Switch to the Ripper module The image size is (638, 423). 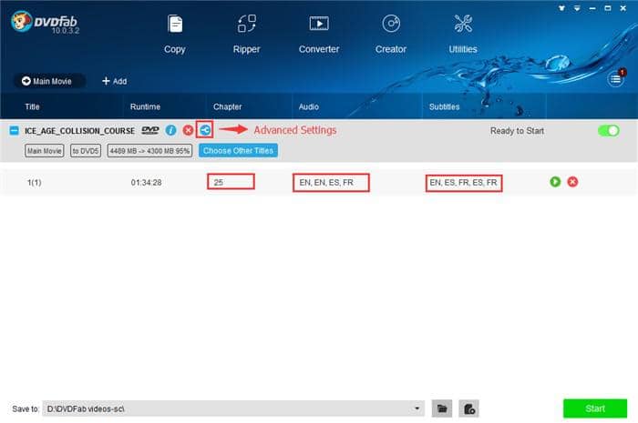[x=246, y=35]
